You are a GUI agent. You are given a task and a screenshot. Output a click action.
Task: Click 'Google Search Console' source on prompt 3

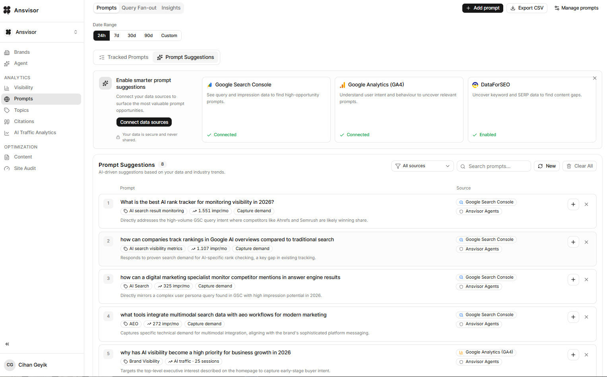point(486,277)
